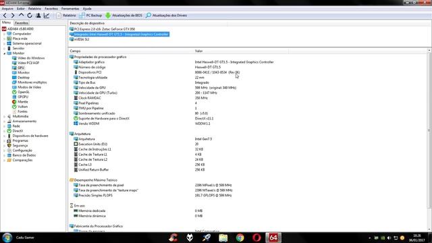Select Monitores múltiplos tree item
This screenshot has height=243, width=432.
[30, 82]
